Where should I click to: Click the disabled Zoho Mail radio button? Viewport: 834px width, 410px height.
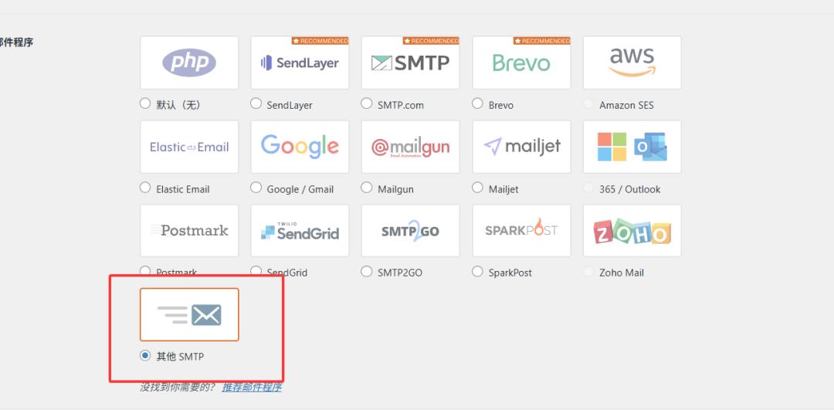tap(588, 271)
